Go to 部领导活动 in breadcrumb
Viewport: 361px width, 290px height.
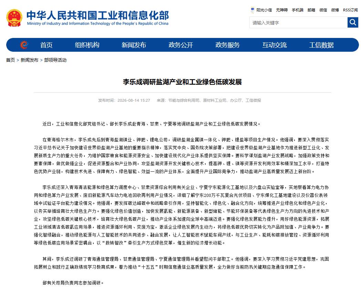(x=55, y=60)
